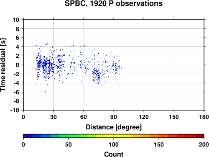Click y-axis tick label '-2'
This screenshot has width=209, height=157.
[x=16, y=74]
